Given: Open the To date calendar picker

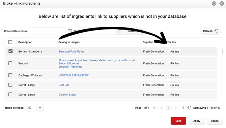Looking at the screenshot, I should pyautogui.click(x=120, y=31).
